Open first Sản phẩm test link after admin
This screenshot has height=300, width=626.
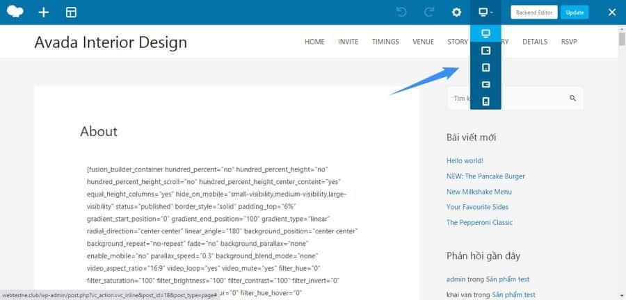(508, 279)
